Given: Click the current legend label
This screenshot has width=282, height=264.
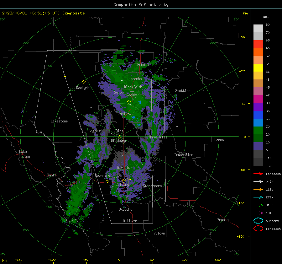Looking at the screenshot, I should [x=272, y=221].
